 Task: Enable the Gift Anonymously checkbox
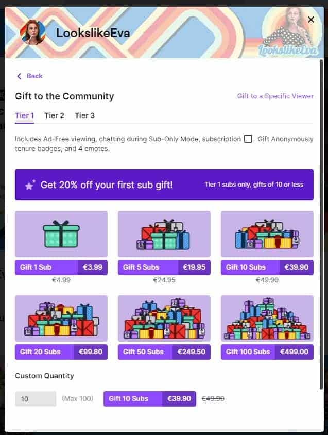point(248,139)
